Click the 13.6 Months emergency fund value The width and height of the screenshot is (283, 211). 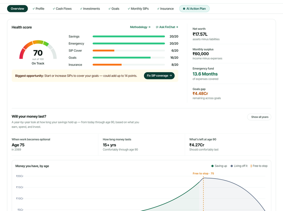(x=205, y=74)
